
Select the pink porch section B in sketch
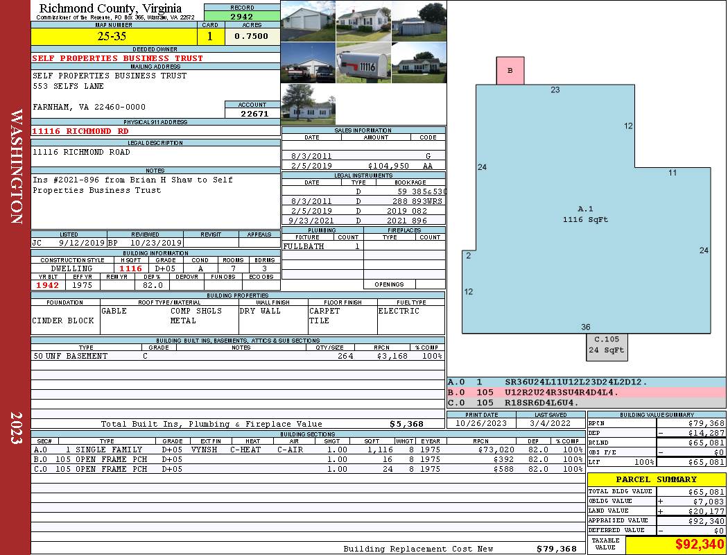[510, 71]
